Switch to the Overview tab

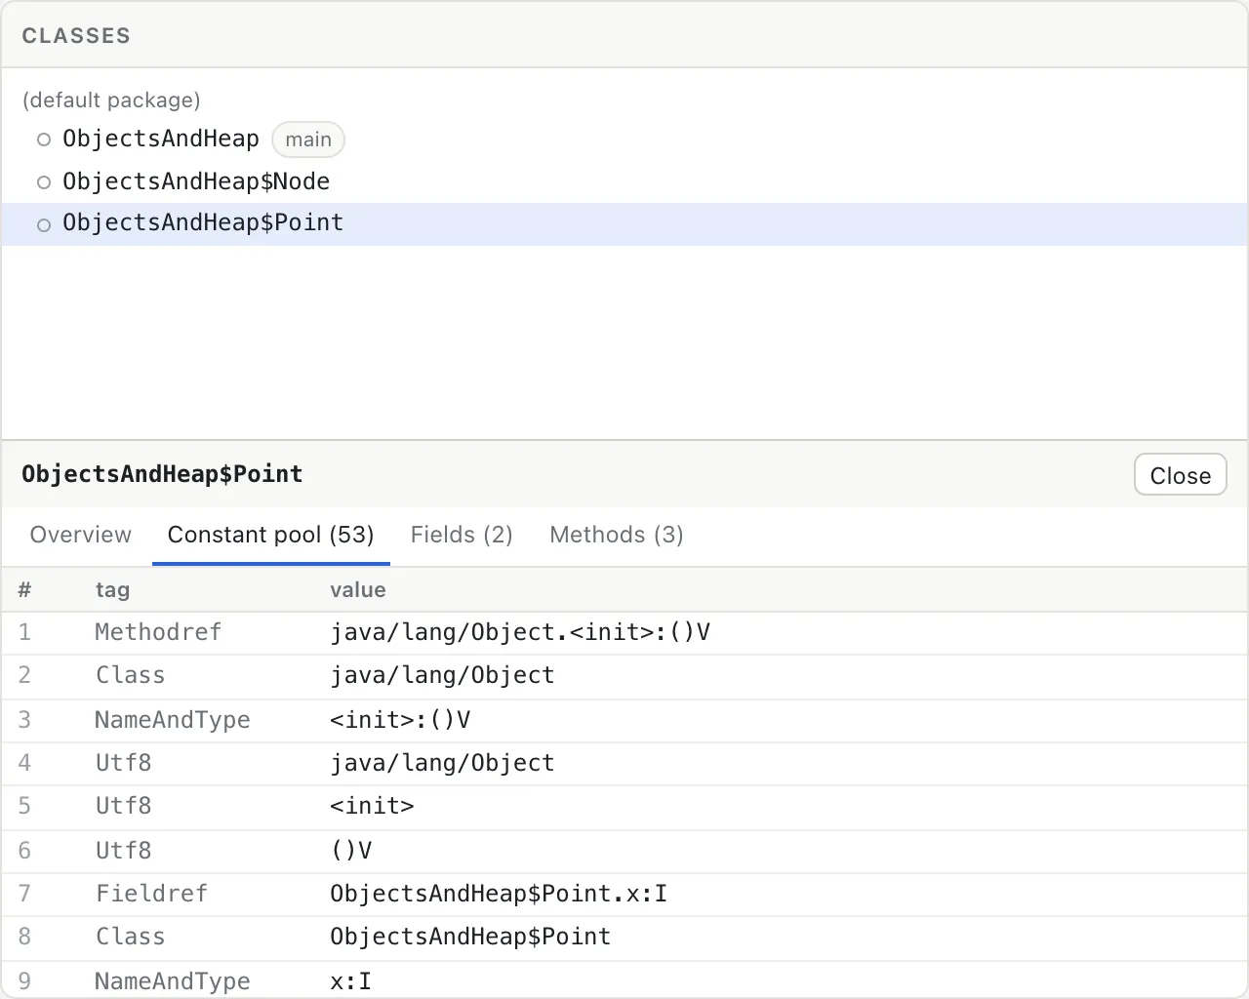coord(80,535)
